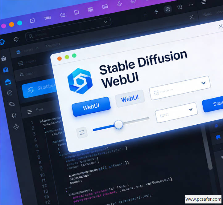Screen dimensions: 223x205
Task: Click the refresh sync icon beside search bar
Action: point(16,39)
